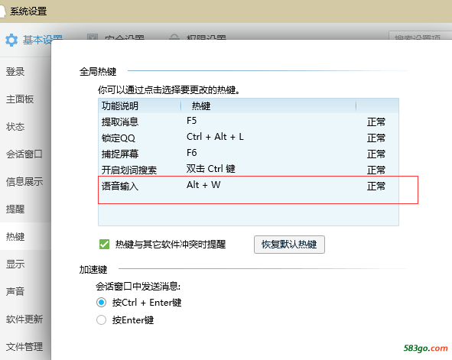Click the QQ penguin icon in title bar

pos(2,11)
